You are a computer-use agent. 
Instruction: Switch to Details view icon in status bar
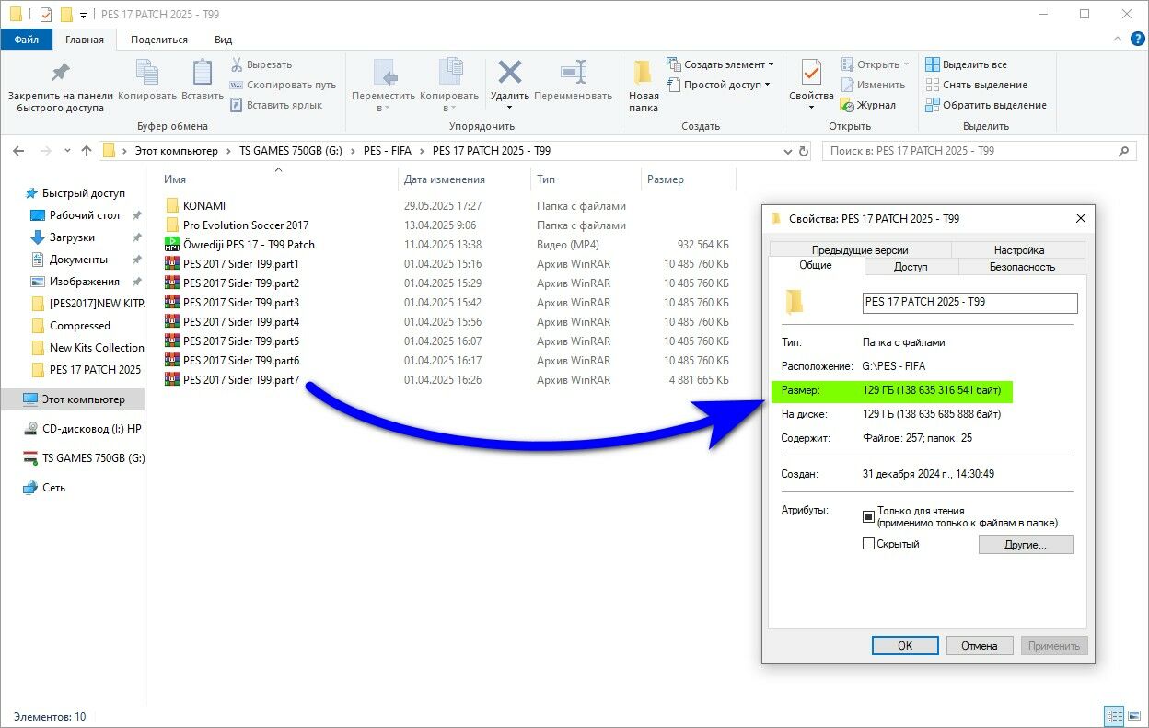pyautogui.click(x=1113, y=716)
